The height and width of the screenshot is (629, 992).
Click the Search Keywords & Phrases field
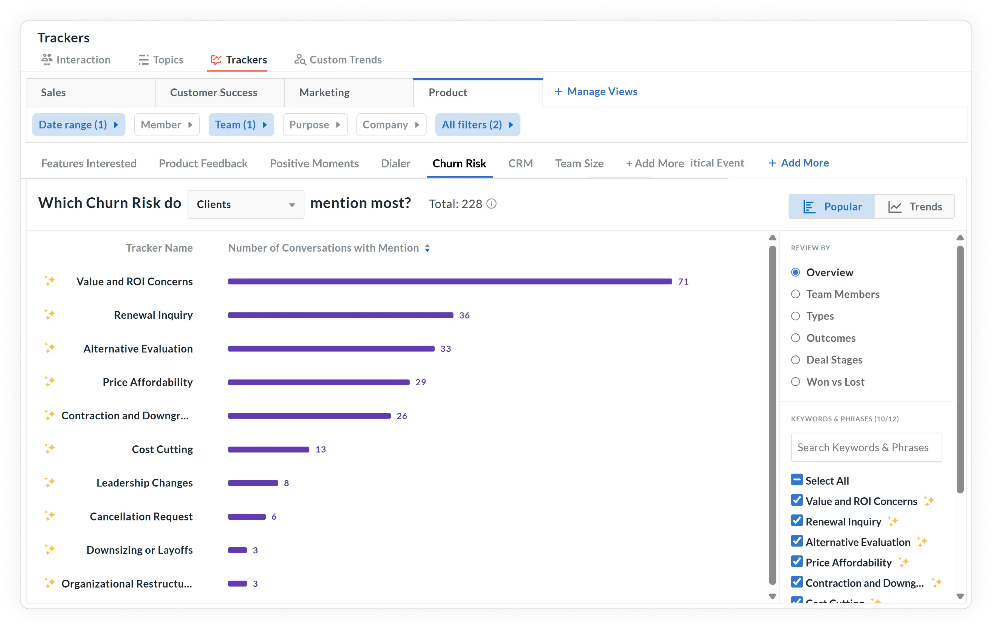866,447
